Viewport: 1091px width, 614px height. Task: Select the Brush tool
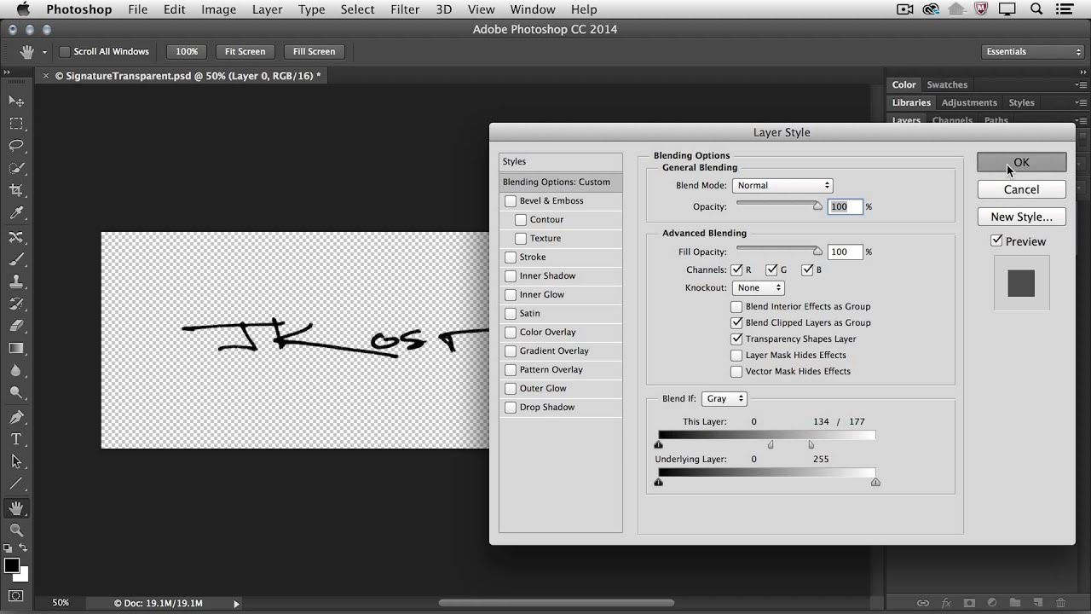coord(16,258)
